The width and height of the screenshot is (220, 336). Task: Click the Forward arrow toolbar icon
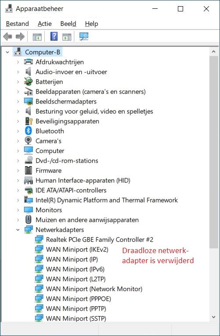click(20, 37)
